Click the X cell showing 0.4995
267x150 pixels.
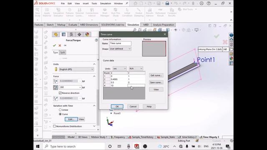pyautogui.click(x=118, y=79)
